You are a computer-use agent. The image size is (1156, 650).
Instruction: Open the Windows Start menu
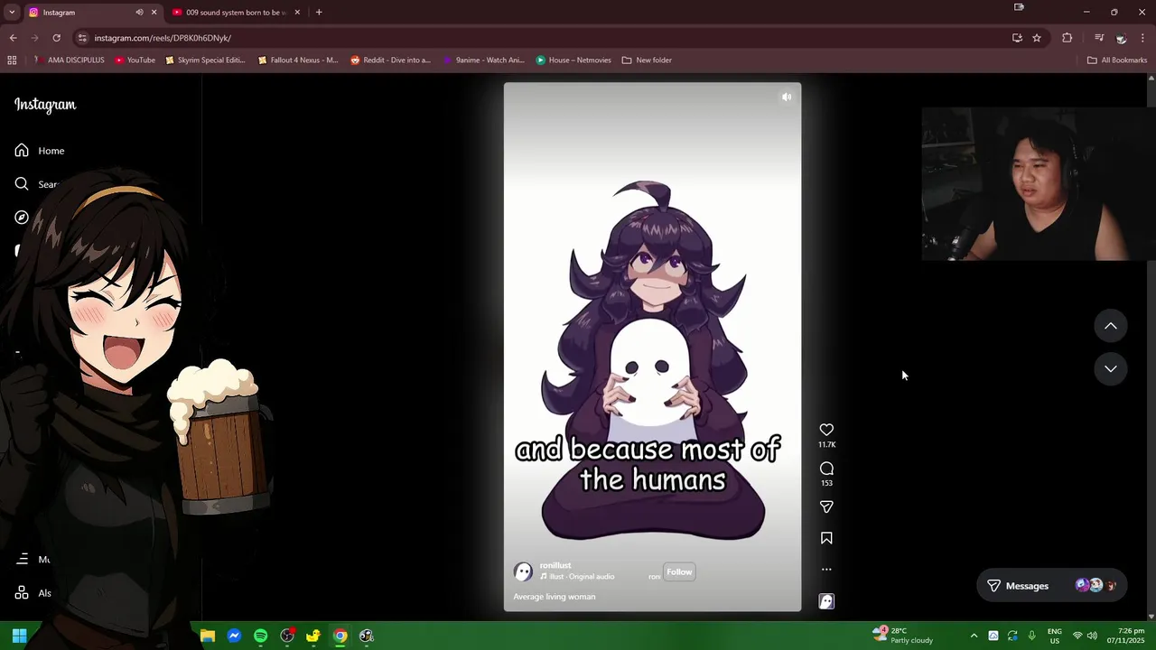pos(19,636)
